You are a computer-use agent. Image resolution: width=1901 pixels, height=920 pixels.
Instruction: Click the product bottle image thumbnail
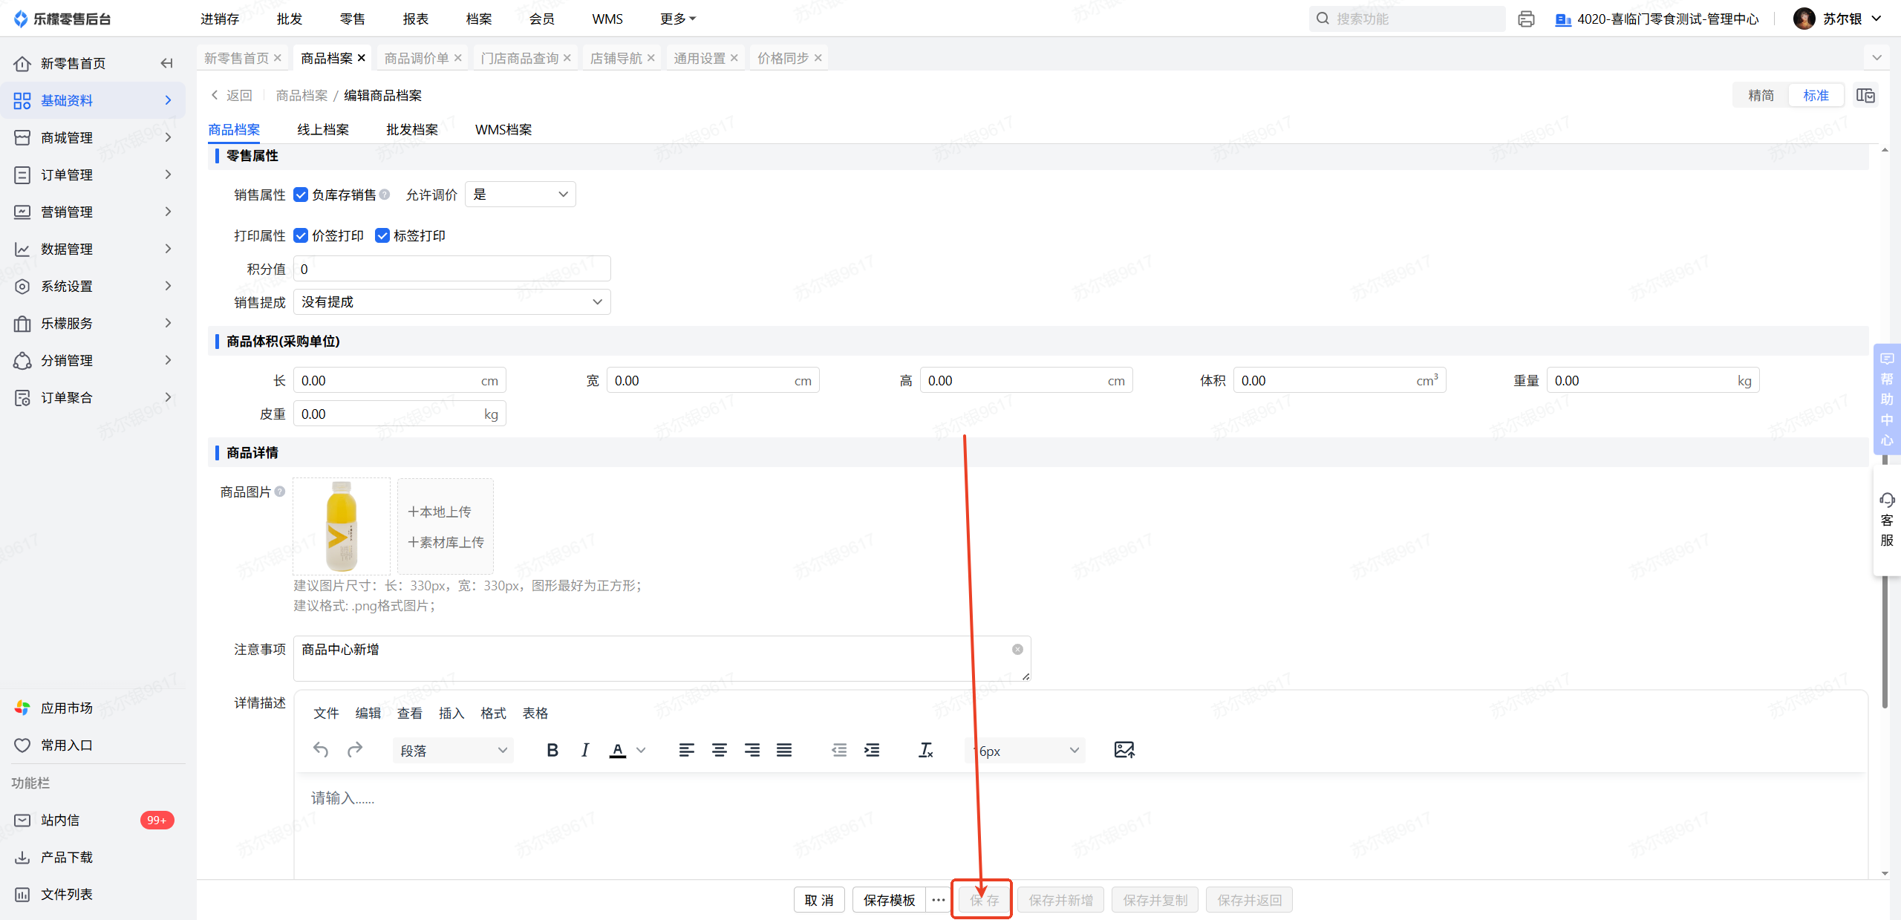pos(342,526)
